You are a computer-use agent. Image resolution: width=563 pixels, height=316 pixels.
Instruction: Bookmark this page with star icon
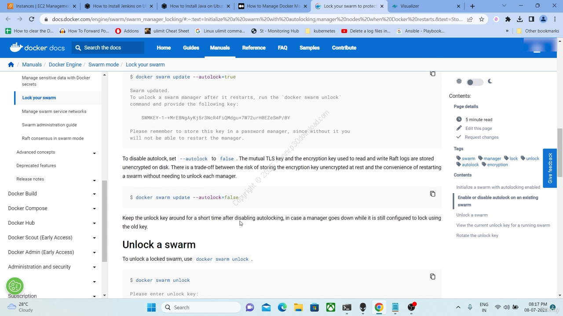[x=482, y=19]
